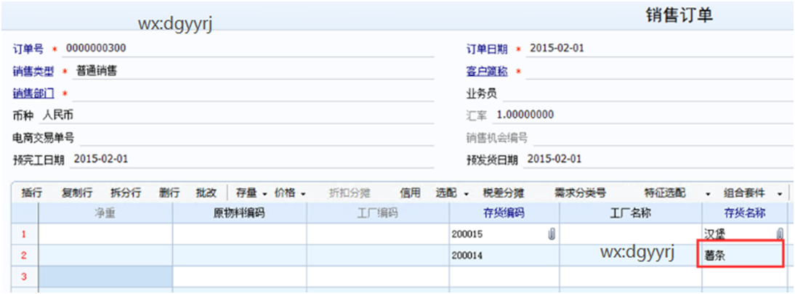Click the 净重 column header
The width and height of the screenshot is (795, 294).
click(x=105, y=213)
